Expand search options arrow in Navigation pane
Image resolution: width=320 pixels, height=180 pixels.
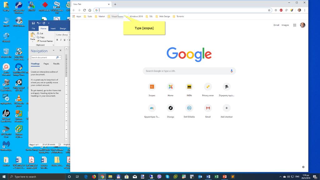60,58
